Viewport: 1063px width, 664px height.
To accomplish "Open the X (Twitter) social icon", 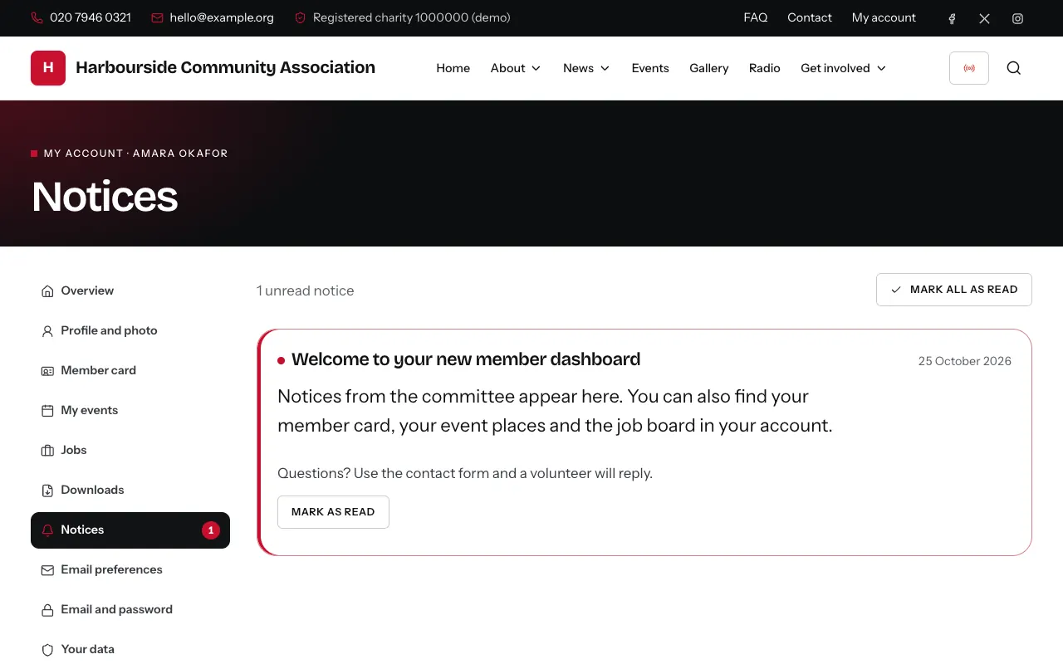I will (x=985, y=18).
